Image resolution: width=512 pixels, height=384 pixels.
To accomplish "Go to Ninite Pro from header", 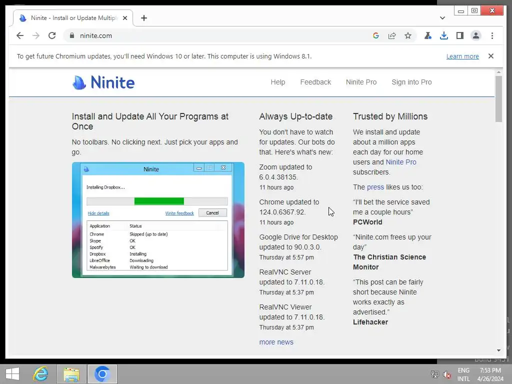I will click(361, 82).
